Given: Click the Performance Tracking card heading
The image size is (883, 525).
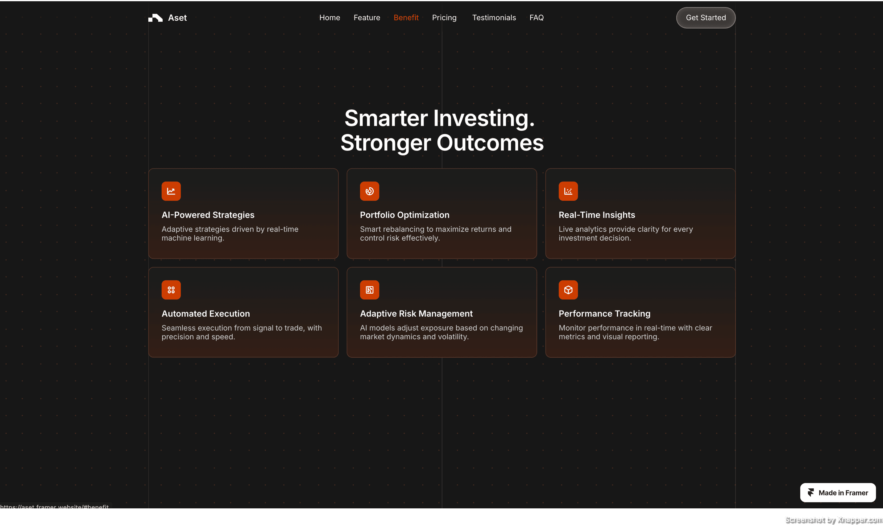Looking at the screenshot, I should [x=604, y=313].
